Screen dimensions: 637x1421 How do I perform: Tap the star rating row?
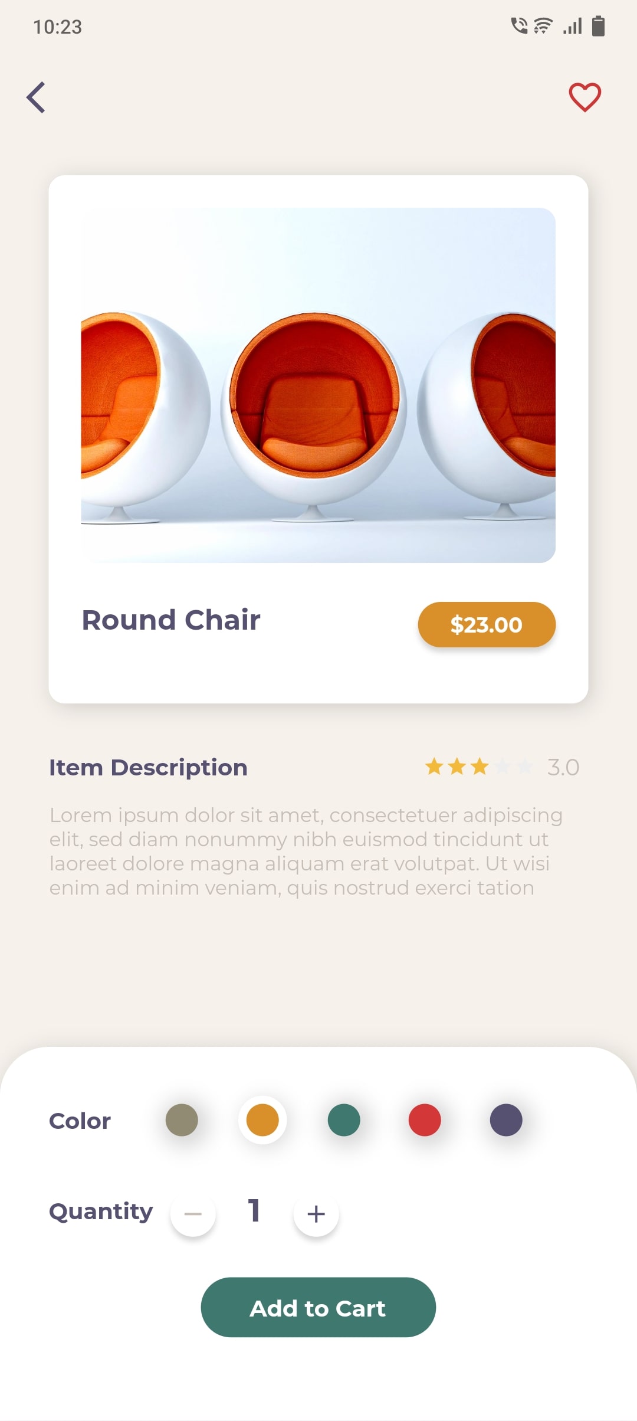(479, 767)
